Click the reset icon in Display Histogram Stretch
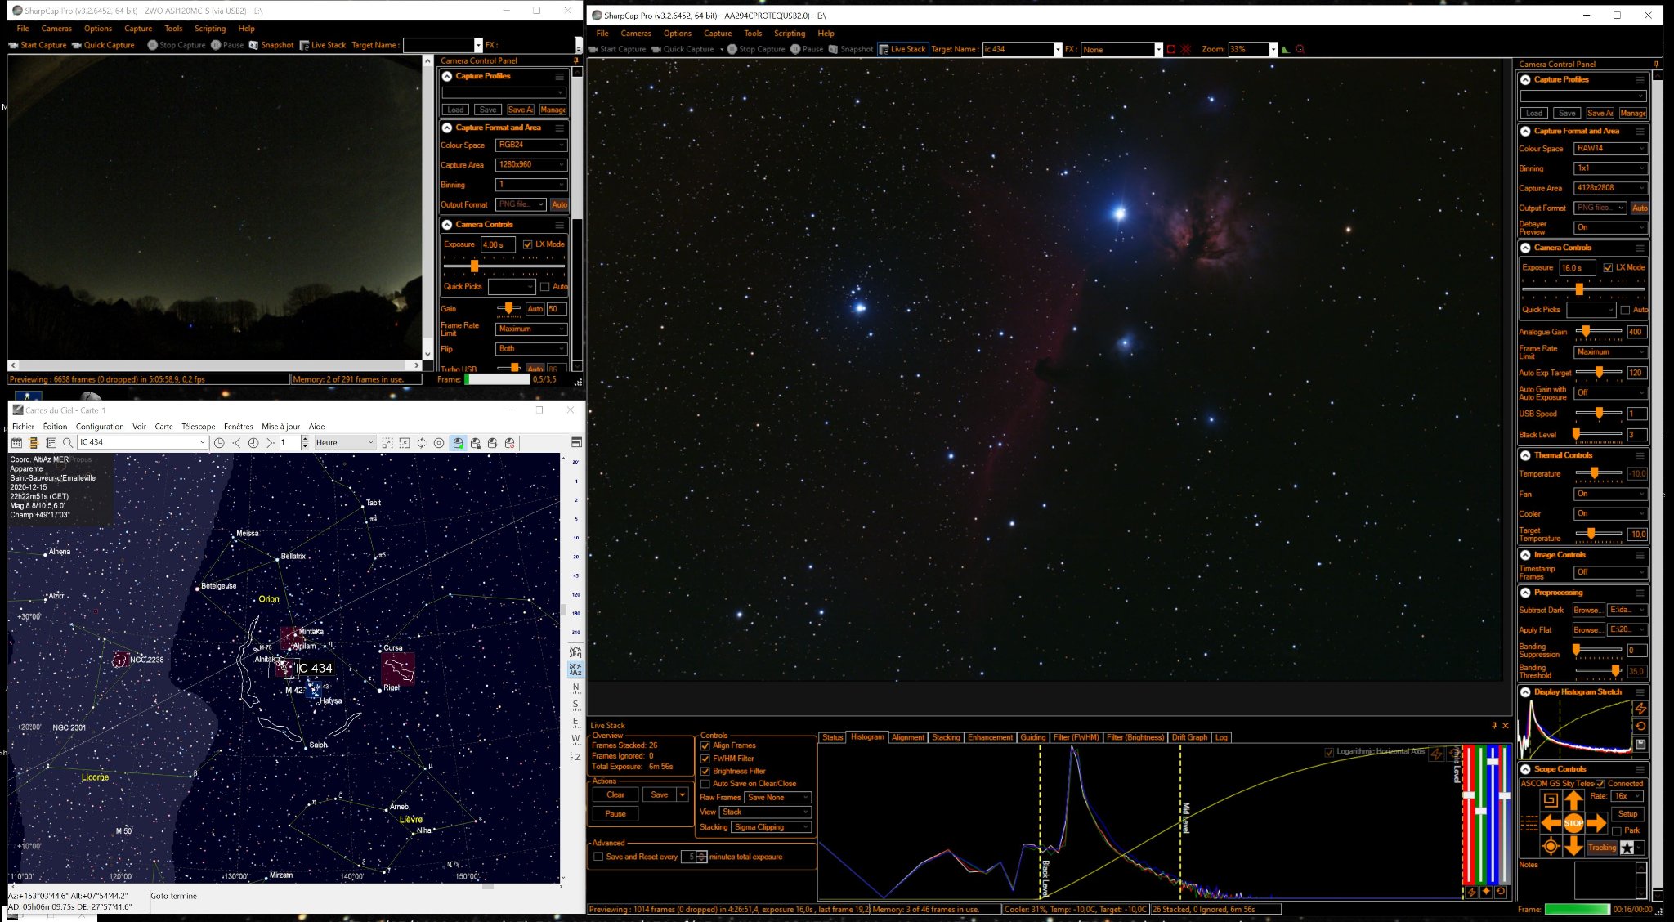The width and height of the screenshot is (1674, 922). click(1640, 726)
